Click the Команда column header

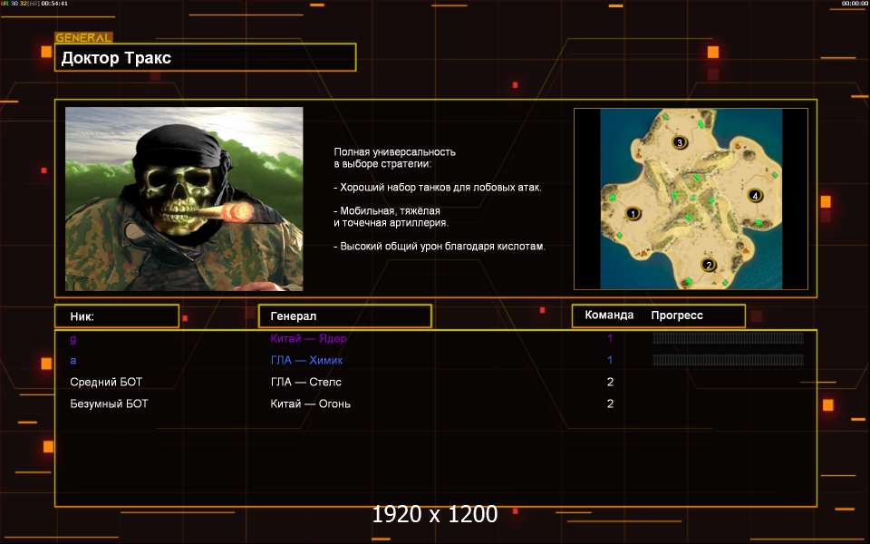(x=609, y=316)
